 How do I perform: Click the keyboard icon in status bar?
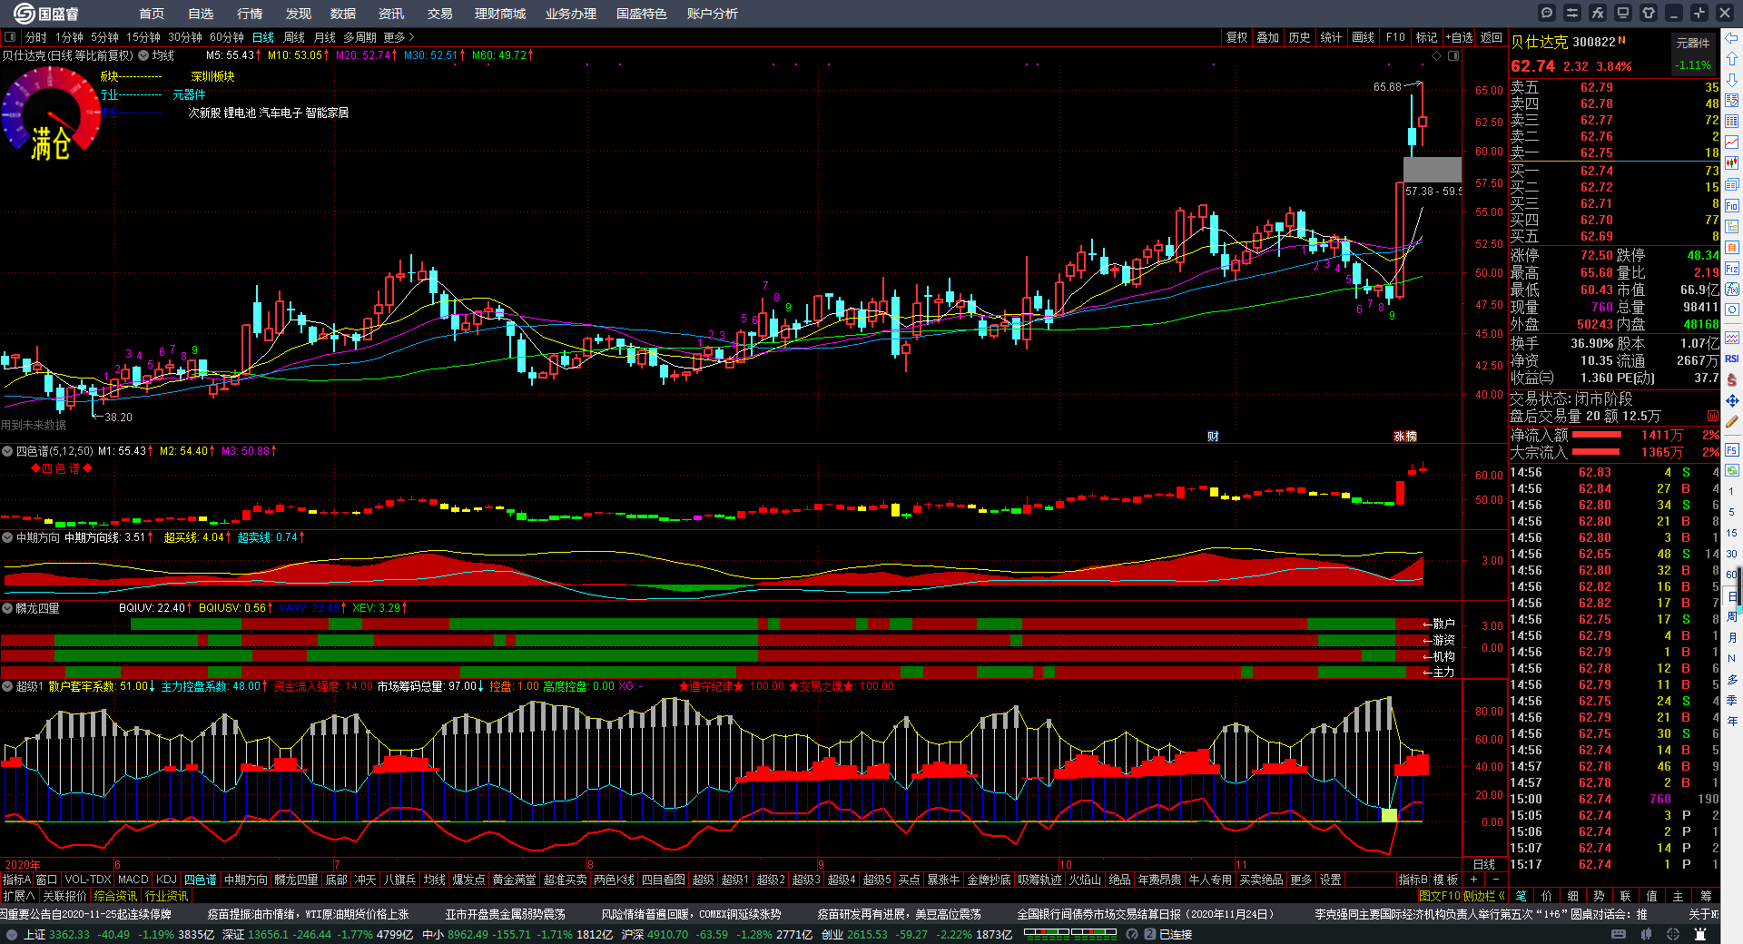(1619, 934)
